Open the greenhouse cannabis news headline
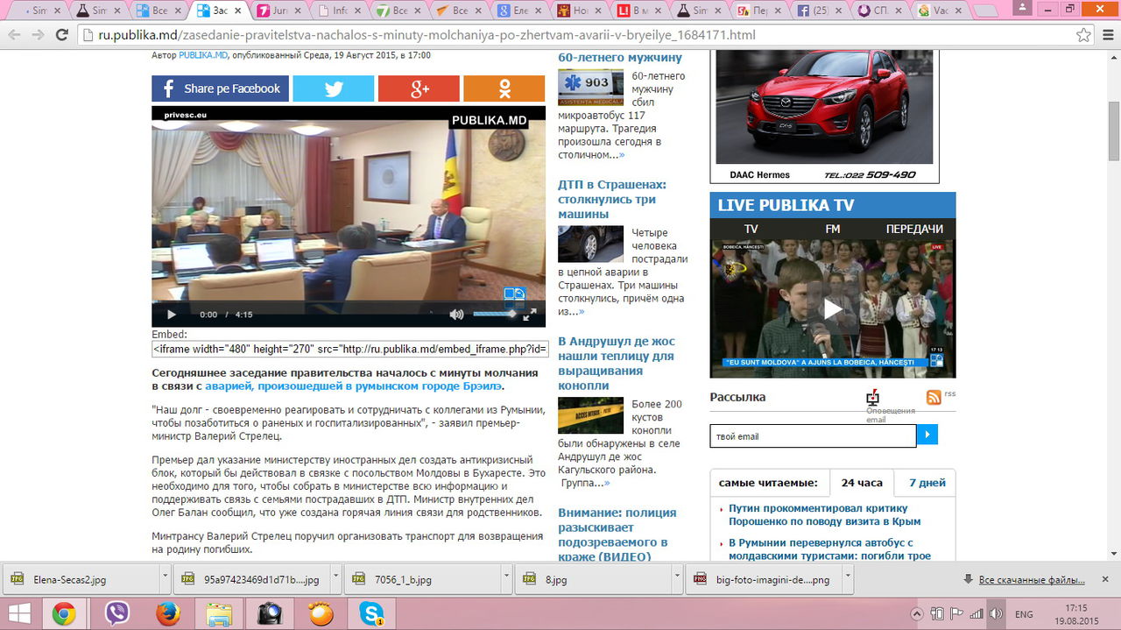This screenshot has width=1121, height=630. click(617, 364)
